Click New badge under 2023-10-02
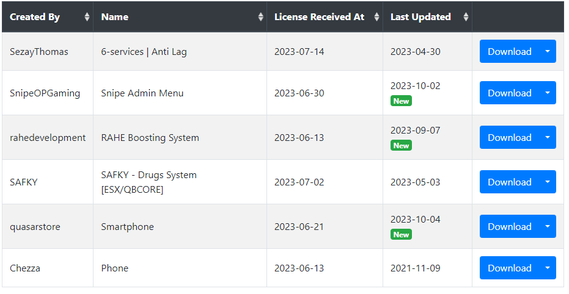569x294 pixels. (401, 101)
